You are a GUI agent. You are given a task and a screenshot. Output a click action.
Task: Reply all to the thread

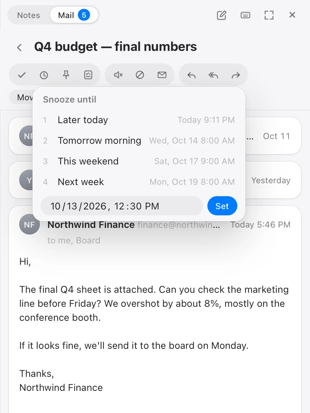coord(213,75)
